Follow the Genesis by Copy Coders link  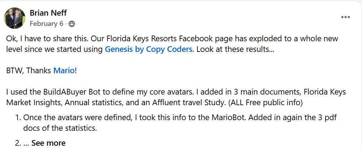(x=149, y=49)
